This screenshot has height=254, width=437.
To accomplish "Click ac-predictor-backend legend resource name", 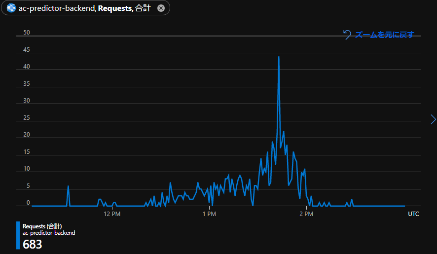I will (49, 233).
